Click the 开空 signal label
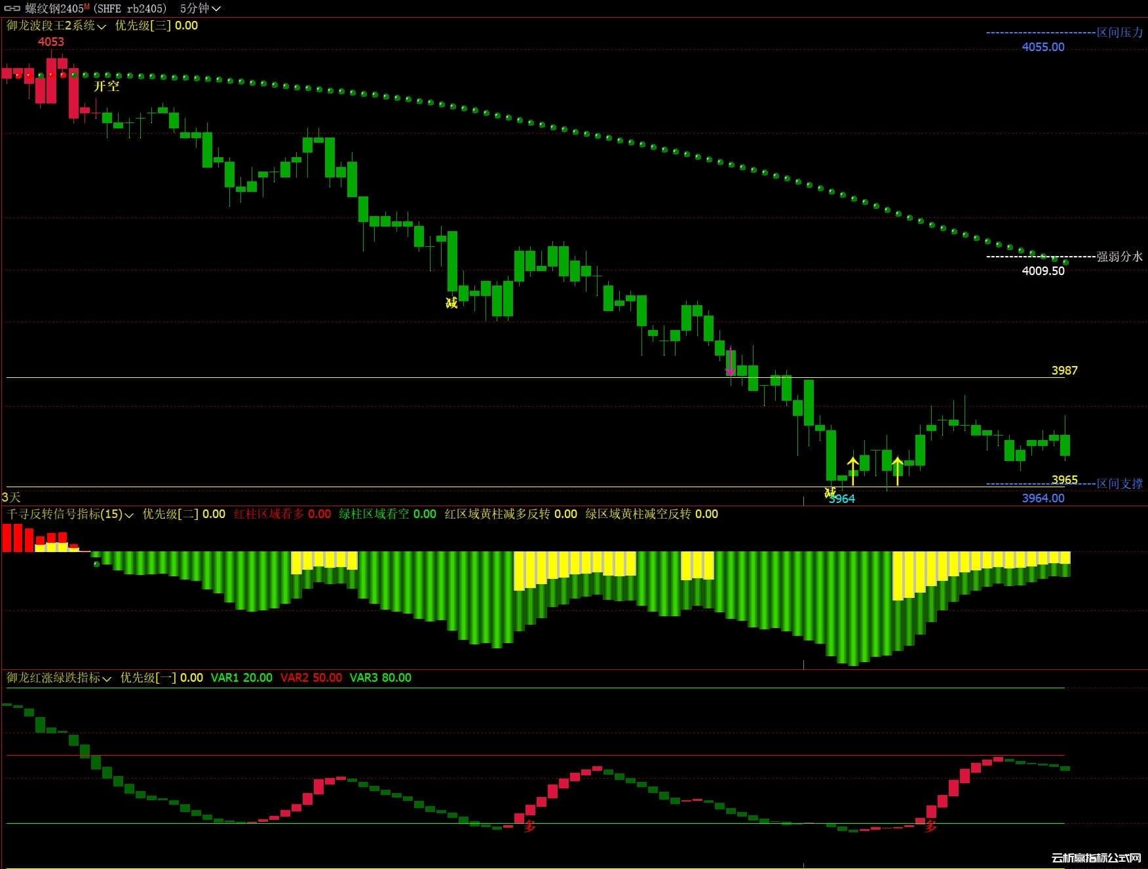This screenshot has width=1148, height=869. (x=106, y=86)
